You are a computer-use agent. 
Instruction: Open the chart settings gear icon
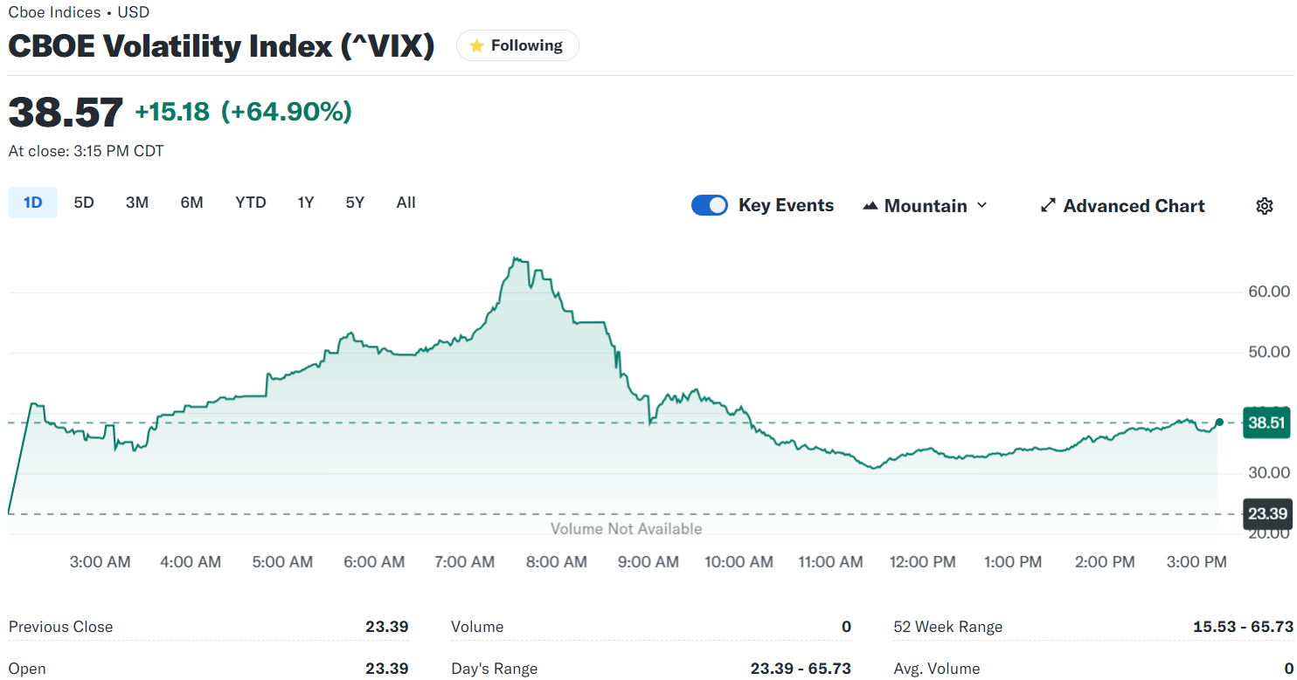pos(1264,206)
